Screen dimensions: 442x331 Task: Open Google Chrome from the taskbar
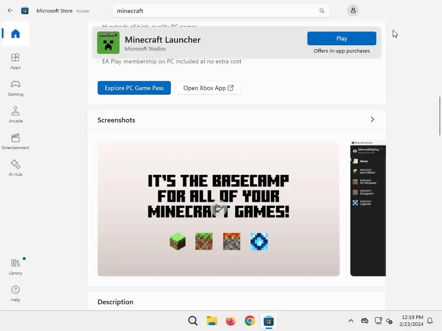click(x=250, y=321)
